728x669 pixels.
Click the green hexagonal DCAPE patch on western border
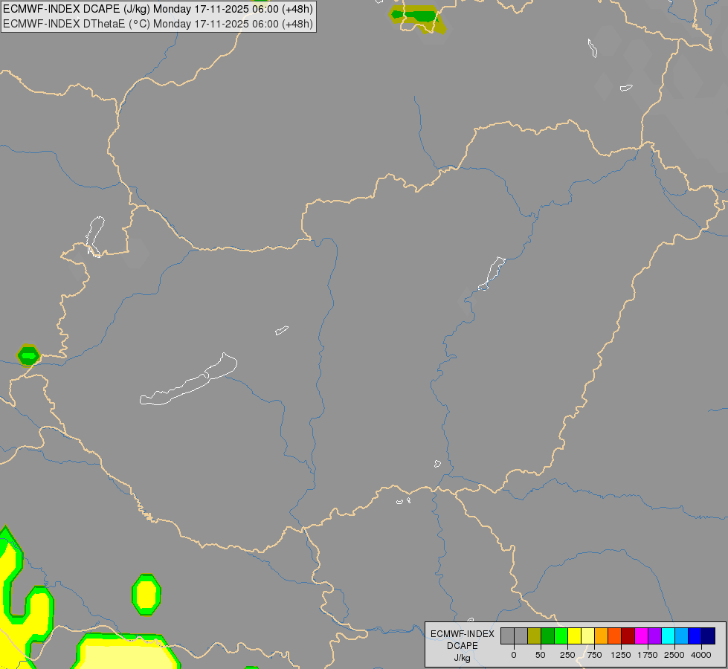pos(28,356)
